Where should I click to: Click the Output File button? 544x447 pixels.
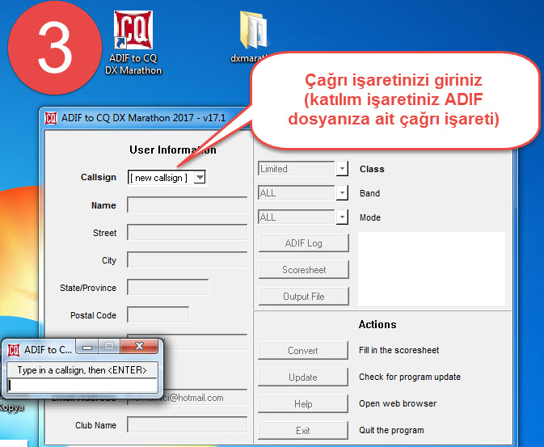(304, 297)
